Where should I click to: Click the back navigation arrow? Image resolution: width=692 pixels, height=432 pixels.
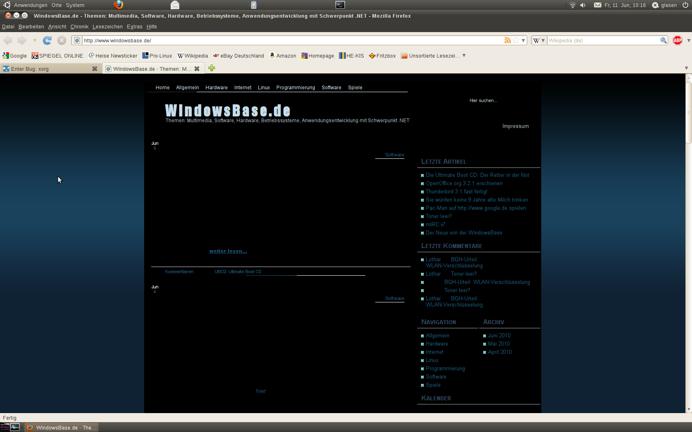pos(8,40)
